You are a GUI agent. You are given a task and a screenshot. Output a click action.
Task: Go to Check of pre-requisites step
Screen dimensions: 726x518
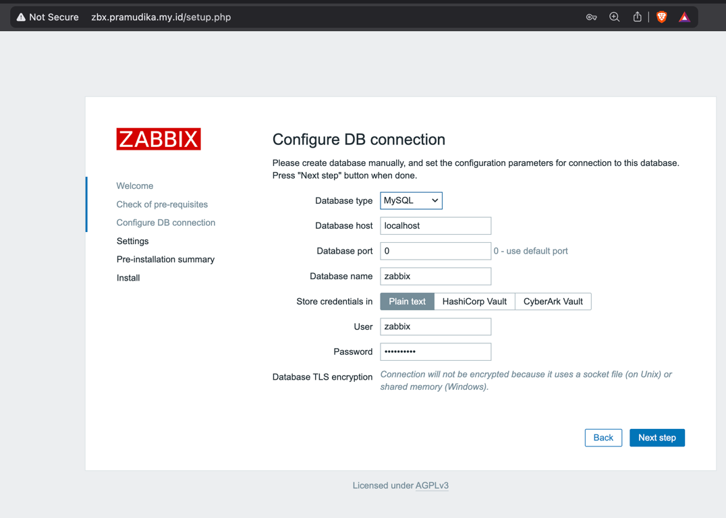[x=162, y=204]
